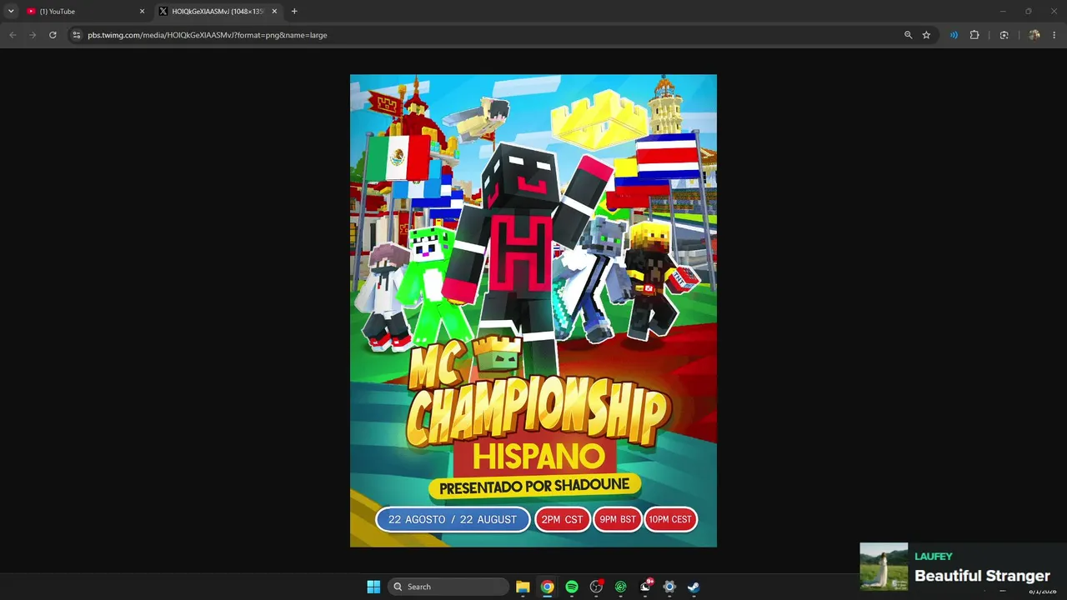Open Settings gear from the taskbar
Image resolution: width=1067 pixels, height=600 pixels.
click(x=669, y=587)
